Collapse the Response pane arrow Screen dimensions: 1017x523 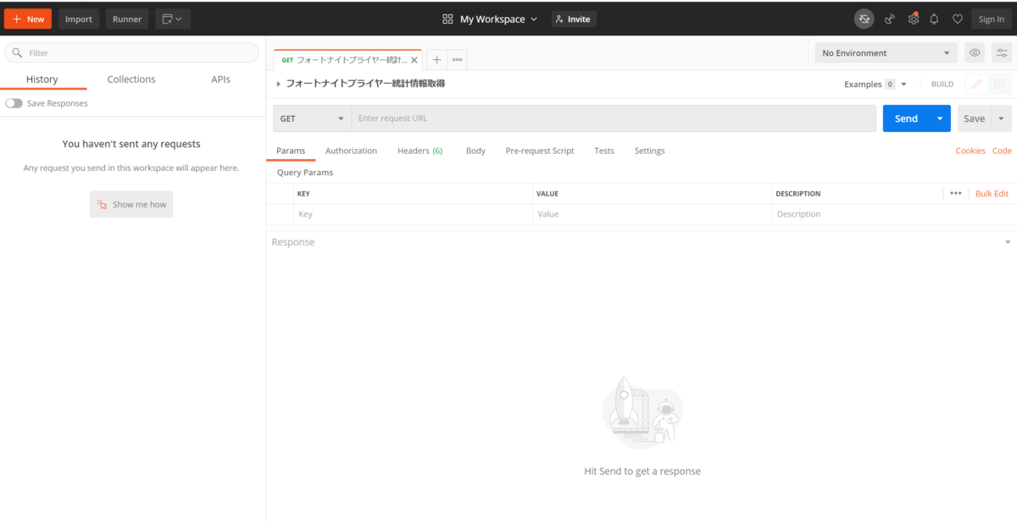(x=1007, y=242)
